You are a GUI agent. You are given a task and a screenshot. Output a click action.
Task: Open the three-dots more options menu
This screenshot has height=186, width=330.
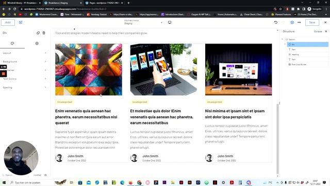[x=299, y=22]
